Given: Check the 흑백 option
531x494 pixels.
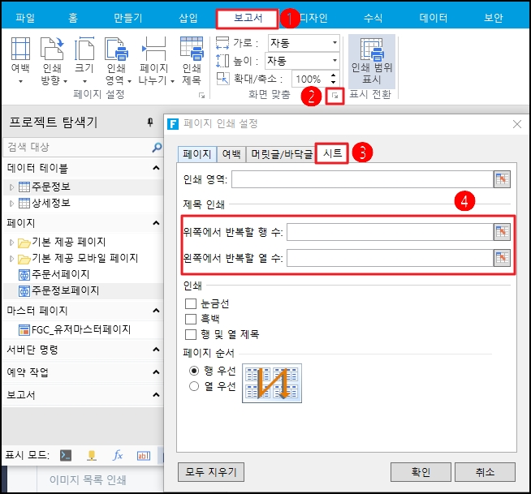Looking at the screenshot, I should click(192, 319).
